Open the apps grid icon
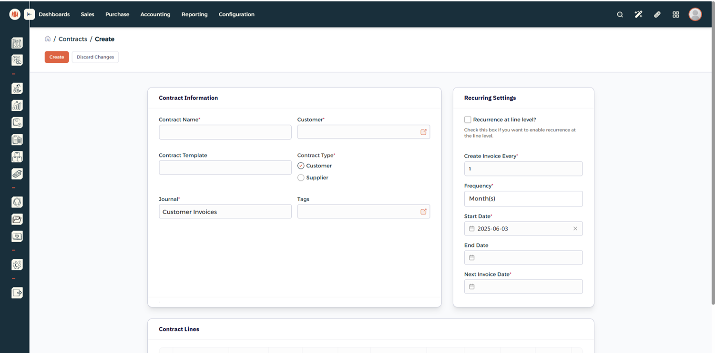This screenshot has height=353, width=715. pos(675,14)
